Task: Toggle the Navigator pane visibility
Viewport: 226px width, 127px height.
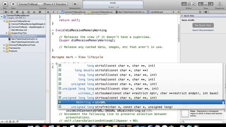Action: tap(201, 4)
